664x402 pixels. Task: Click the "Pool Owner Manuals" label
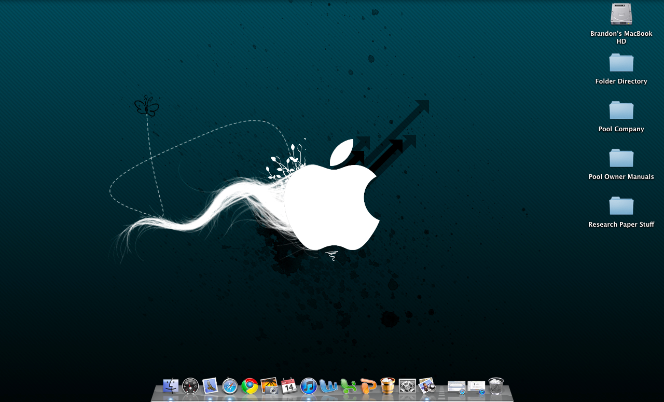click(x=621, y=177)
